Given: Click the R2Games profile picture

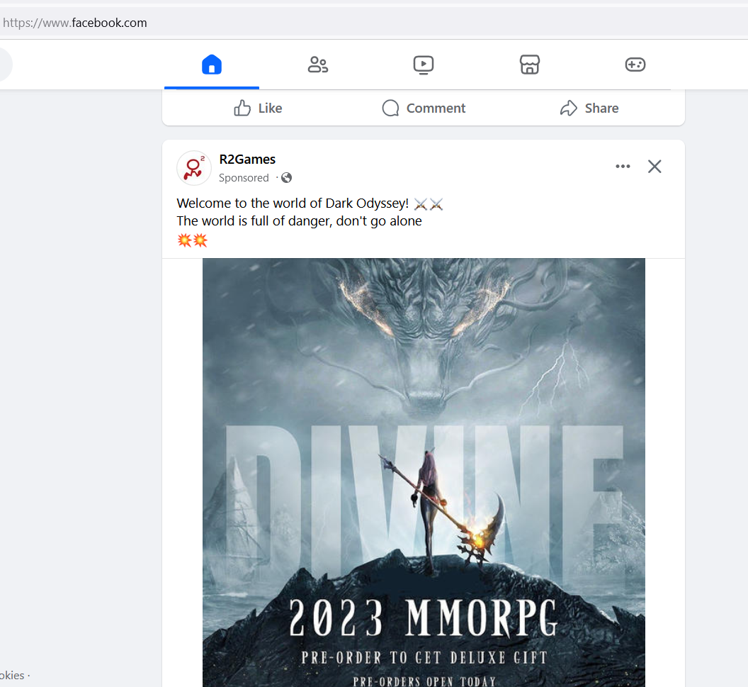Looking at the screenshot, I should [x=193, y=167].
